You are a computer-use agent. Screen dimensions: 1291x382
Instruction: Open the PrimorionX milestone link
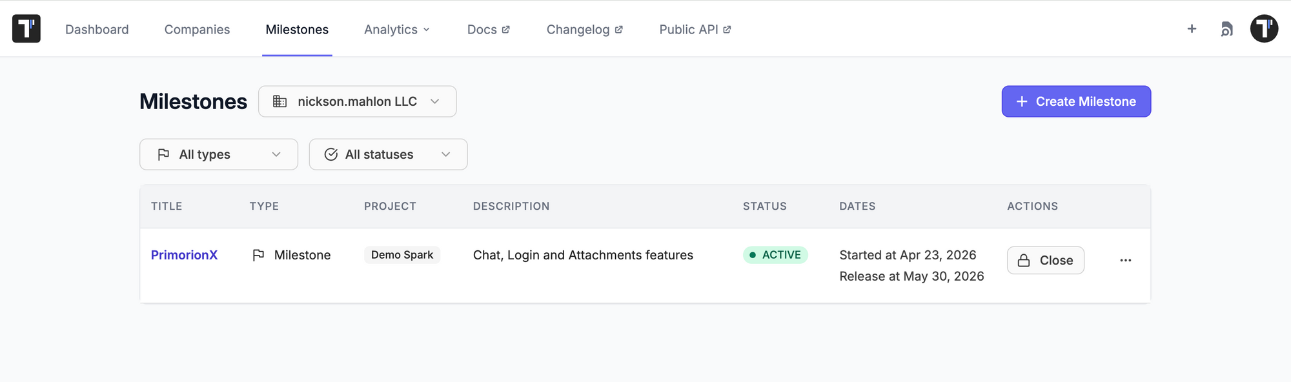[184, 255]
